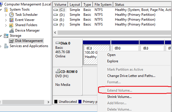This screenshot has width=172, height=112.
Task: Select Task Scheduler in the tree
Action: (x=26, y=15)
